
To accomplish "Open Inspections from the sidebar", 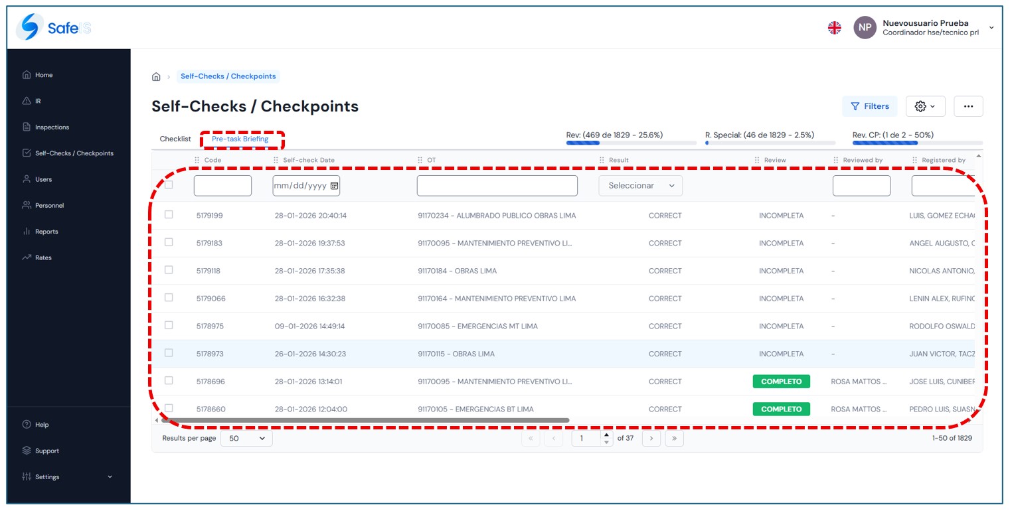I will (x=52, y=127).
